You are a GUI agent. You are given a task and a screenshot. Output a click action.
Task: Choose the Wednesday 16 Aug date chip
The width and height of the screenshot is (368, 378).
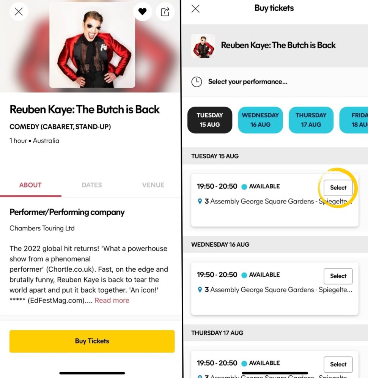pos(261,120)
